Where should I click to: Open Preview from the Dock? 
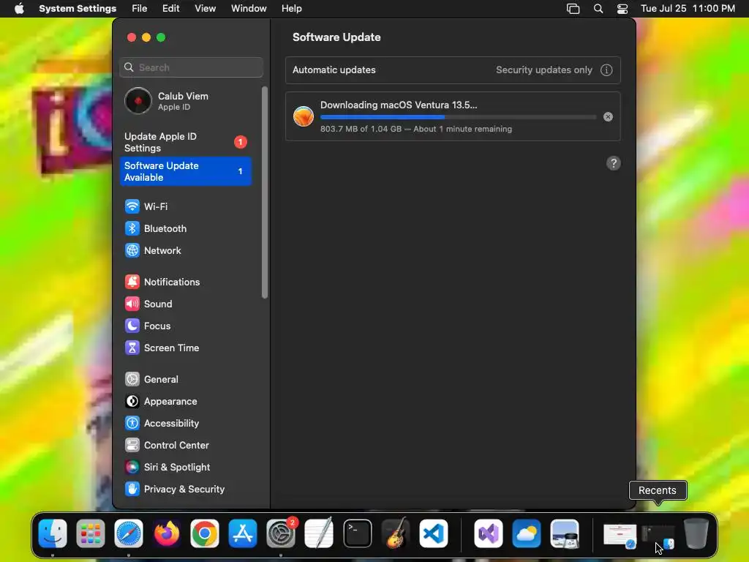pos(565,533)
